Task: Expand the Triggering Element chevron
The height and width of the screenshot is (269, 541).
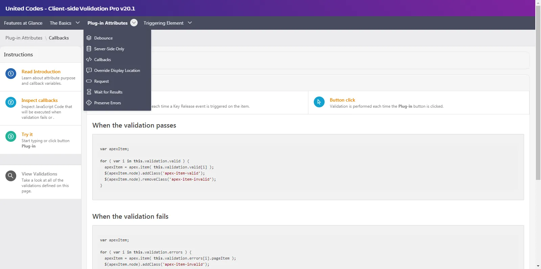Action: pos(190,23)
